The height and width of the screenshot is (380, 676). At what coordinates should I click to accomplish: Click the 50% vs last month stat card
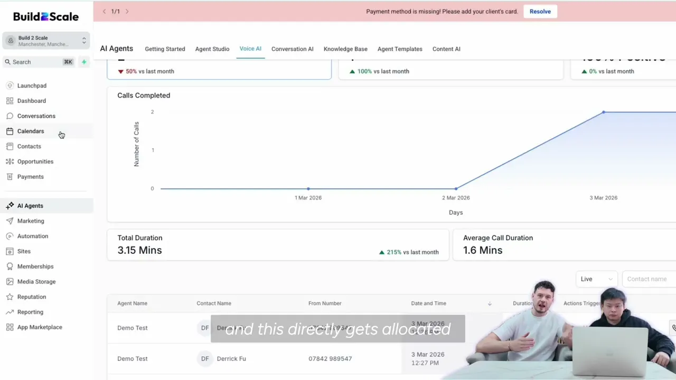click(219, 70)
